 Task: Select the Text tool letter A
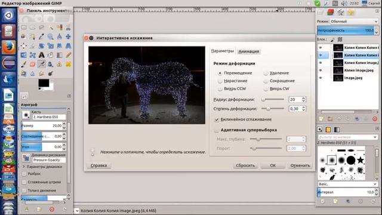point(41,55)
